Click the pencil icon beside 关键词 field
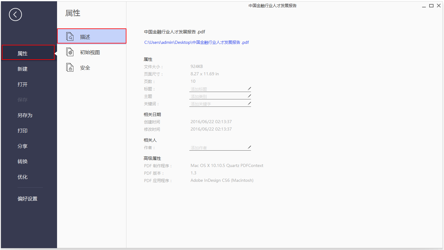 249,103
